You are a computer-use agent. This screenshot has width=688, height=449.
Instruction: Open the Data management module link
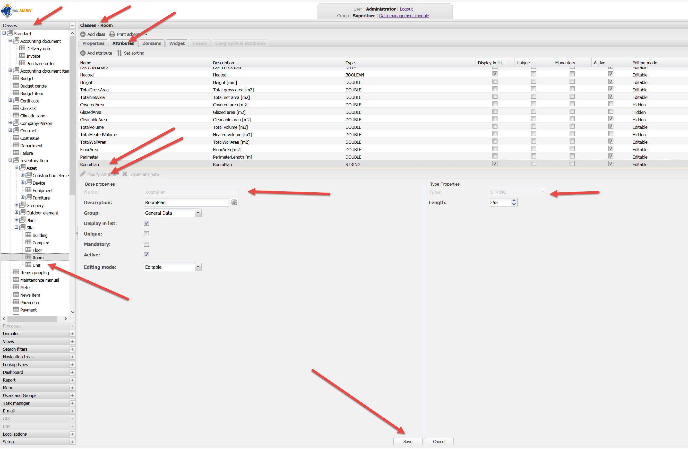[x=404, y=16]
